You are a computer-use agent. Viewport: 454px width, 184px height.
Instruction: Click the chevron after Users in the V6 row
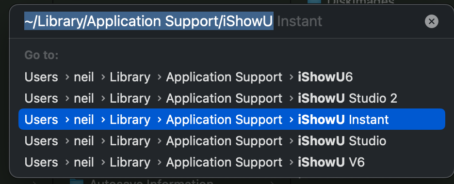click(67, 162)
